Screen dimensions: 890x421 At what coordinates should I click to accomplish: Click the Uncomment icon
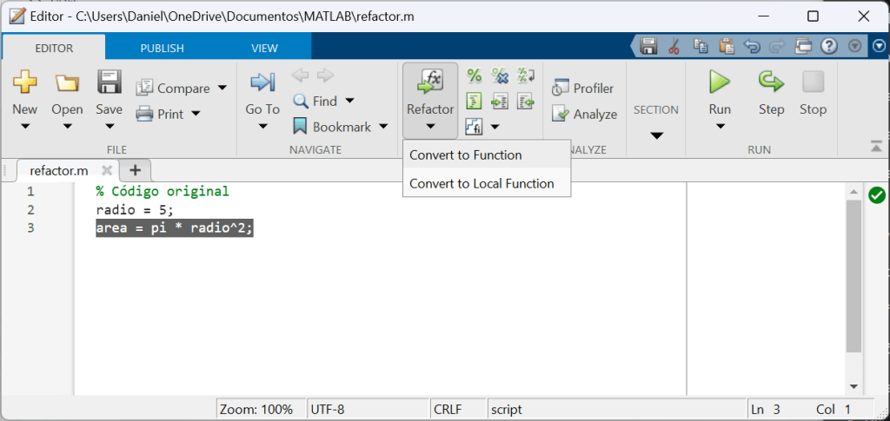pos(500,76)
